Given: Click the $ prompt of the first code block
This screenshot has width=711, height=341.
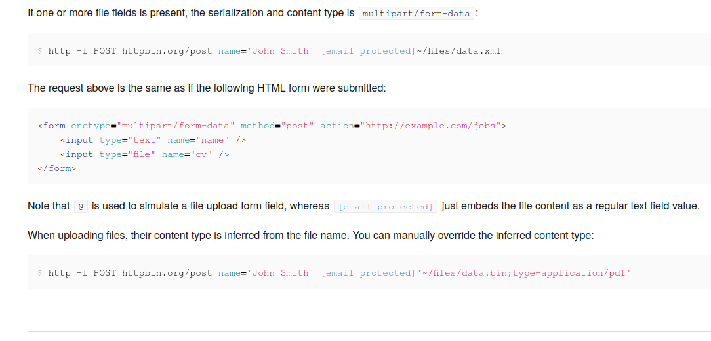Looking at the screenshot, I should click(x=40, y=51).
